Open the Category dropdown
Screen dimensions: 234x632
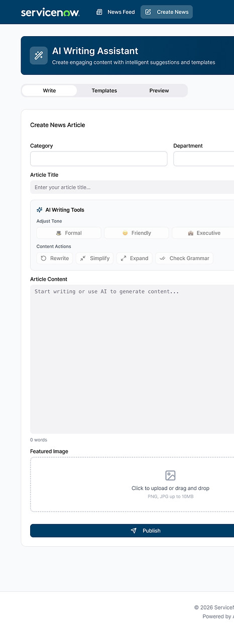(99, 159)
